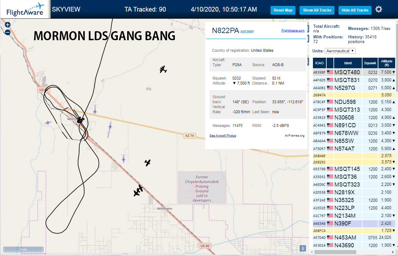398x256 pixels.
Task: Click the N822PA callsign heading
Action: (225, 31)
